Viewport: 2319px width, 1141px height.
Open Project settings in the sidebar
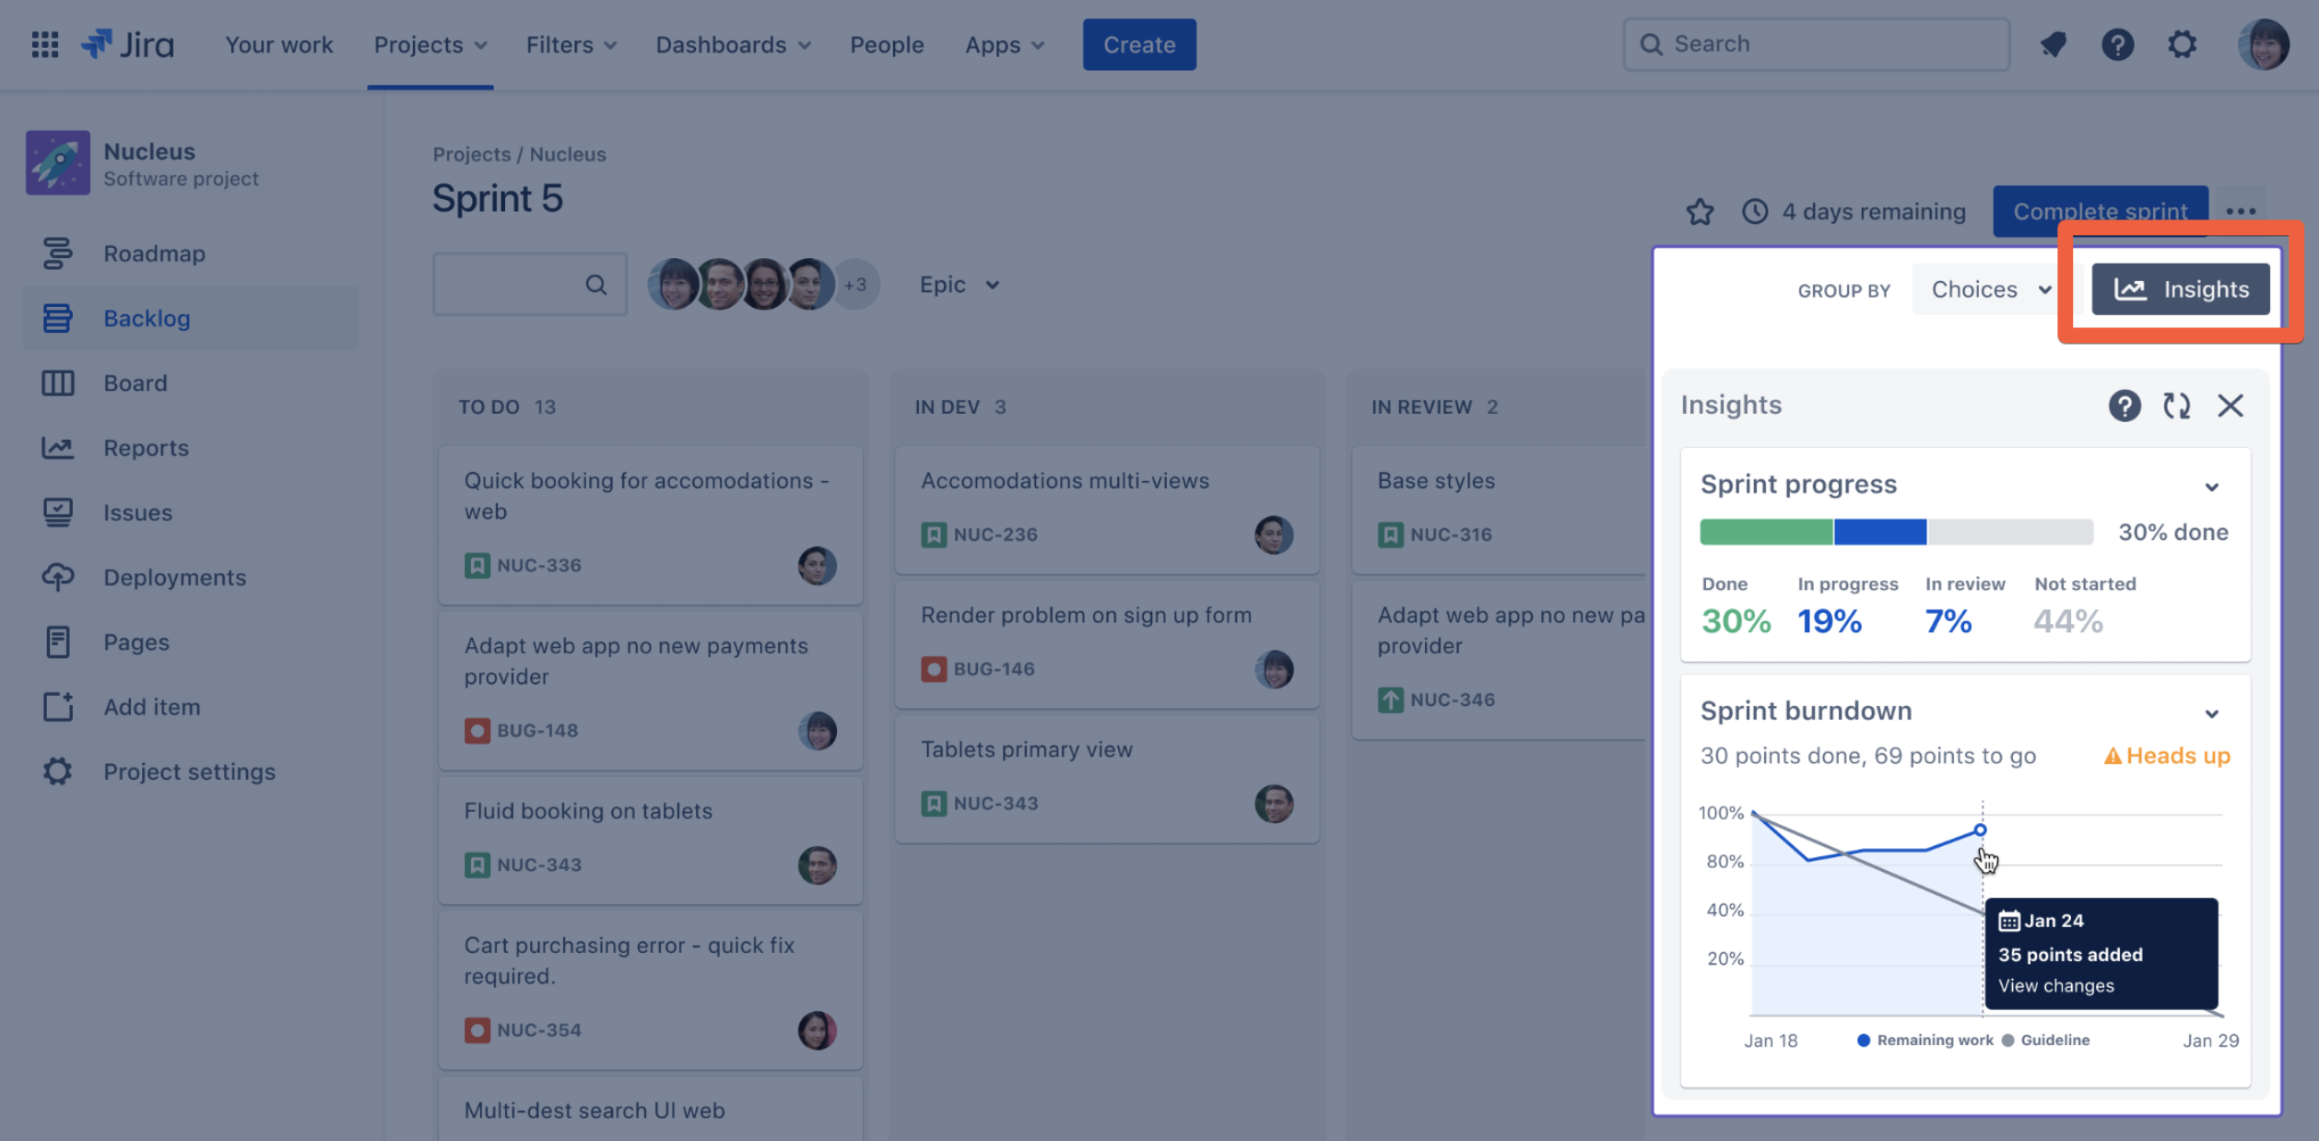tap(191, 771)
